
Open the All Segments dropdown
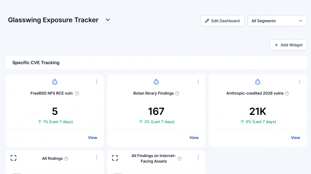(x=277, y=21)
